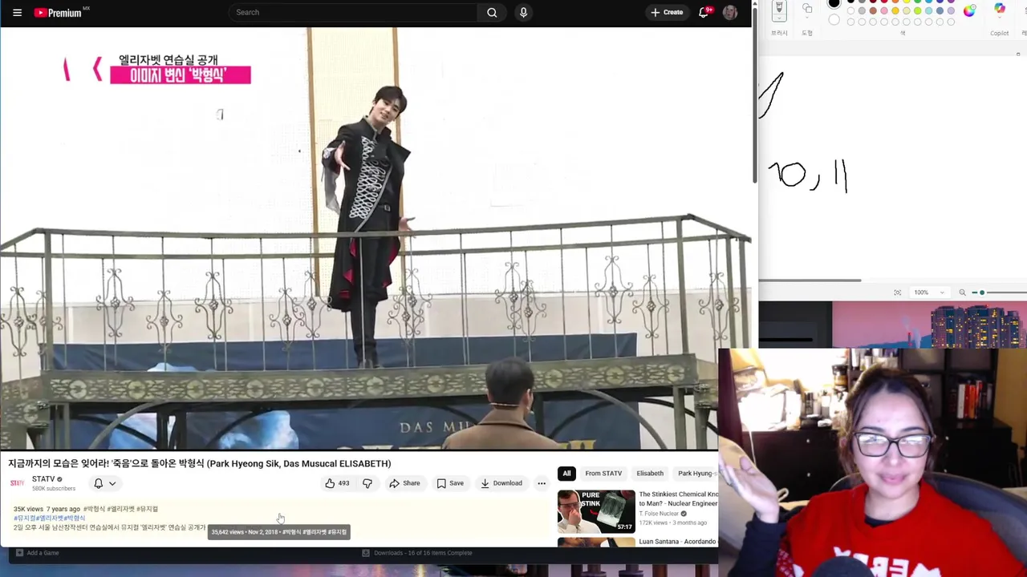Select Paint primary color black circle
1027x577 pixels.
tap(834, 3)
